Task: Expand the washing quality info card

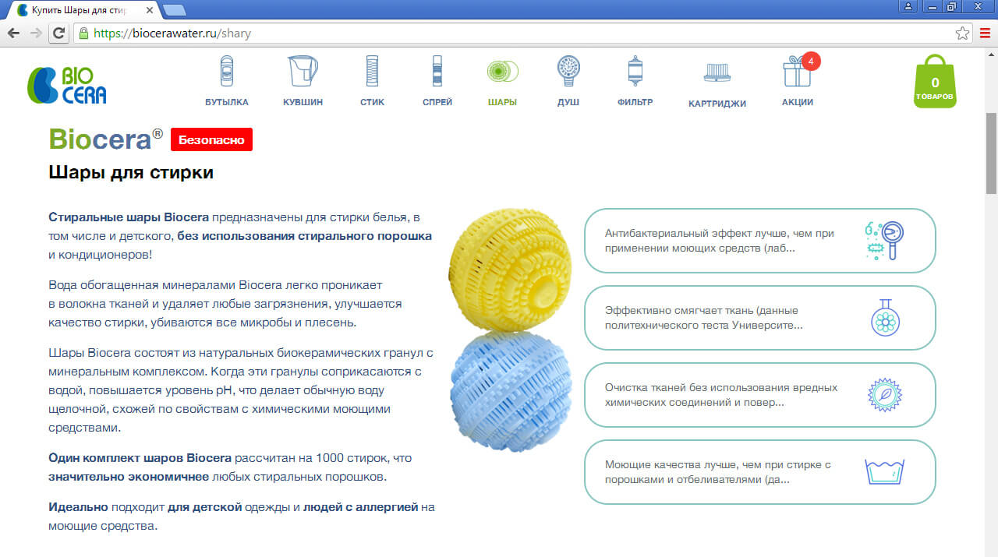Action: pyautogui.click(x=759, y=472)
